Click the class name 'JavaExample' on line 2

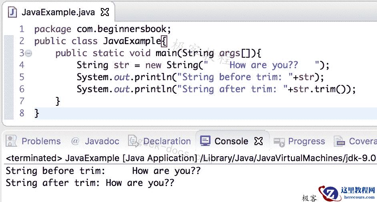pyautogui.click(x=132, y=41)
